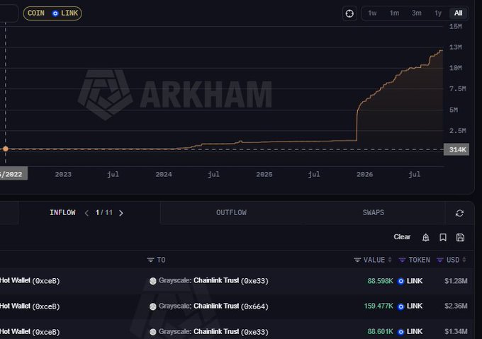Select the 1y time range
This screenshot has width=482, height=339.
(438, 13)
